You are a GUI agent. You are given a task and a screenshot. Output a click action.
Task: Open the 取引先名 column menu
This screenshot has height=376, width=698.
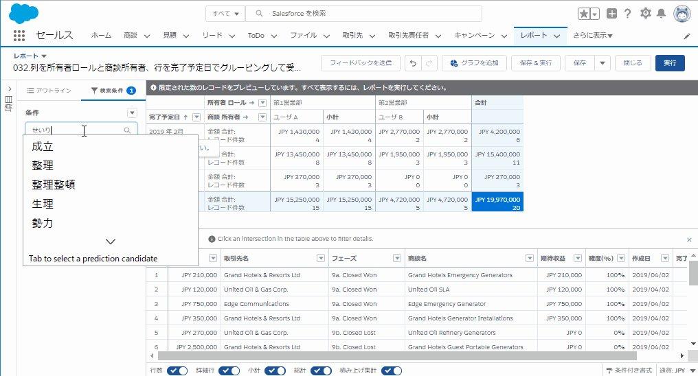pyautogui.click(x=321, y=258)
